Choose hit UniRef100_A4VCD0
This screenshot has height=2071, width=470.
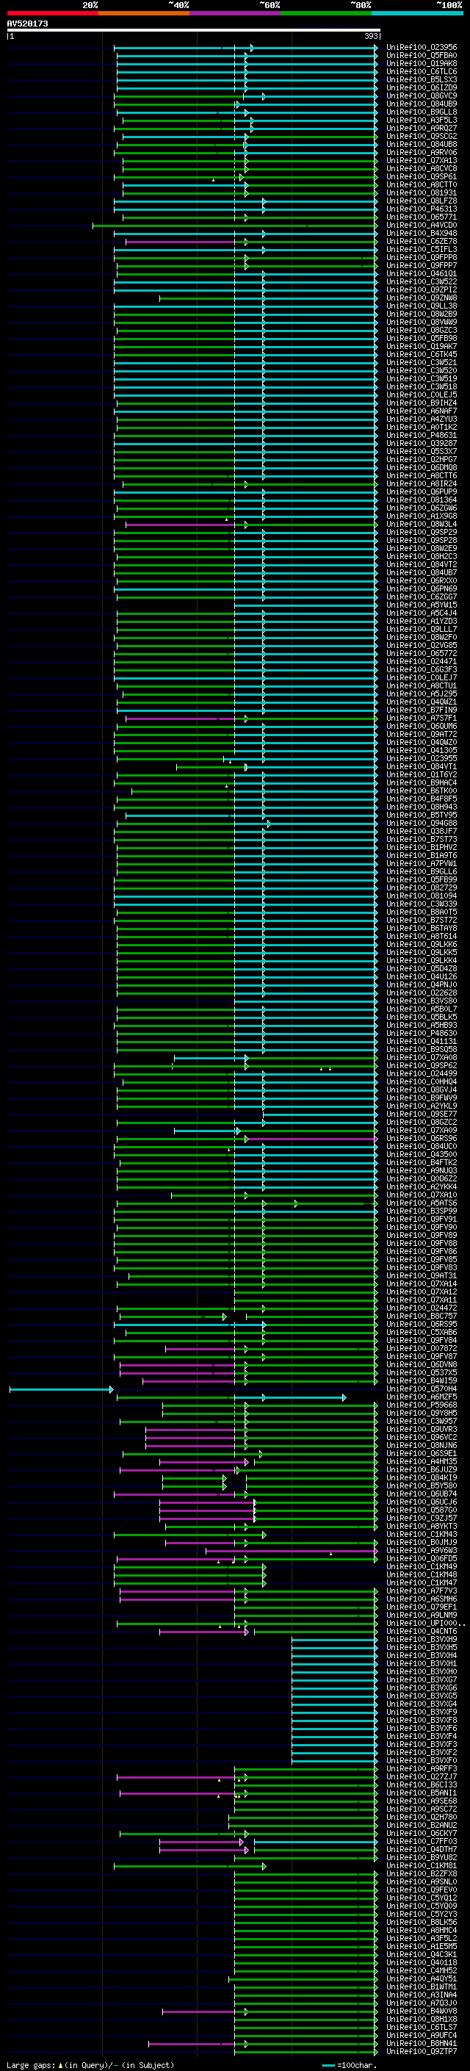pyautogui.click(x=422, y=225)
